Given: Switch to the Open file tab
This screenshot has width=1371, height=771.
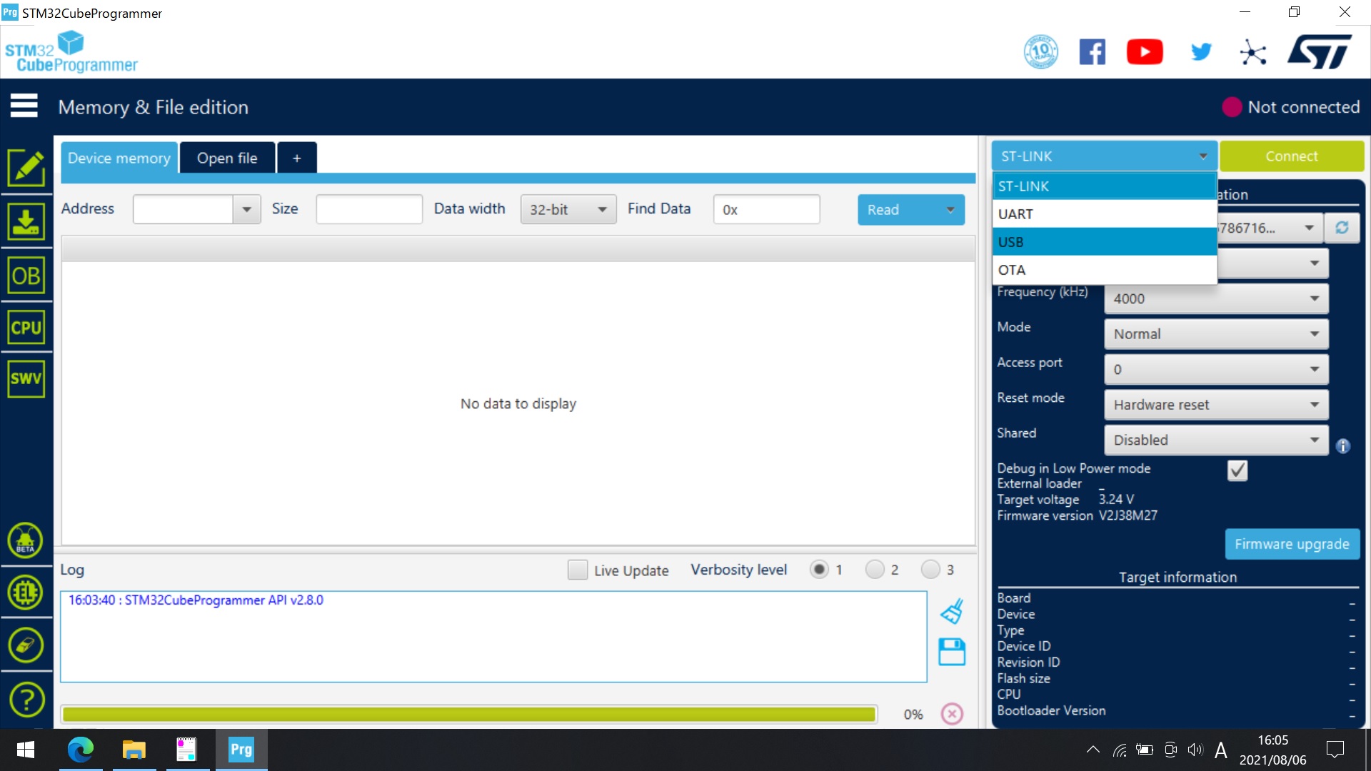Looking at the screenshot, I should tap(227, 157).
